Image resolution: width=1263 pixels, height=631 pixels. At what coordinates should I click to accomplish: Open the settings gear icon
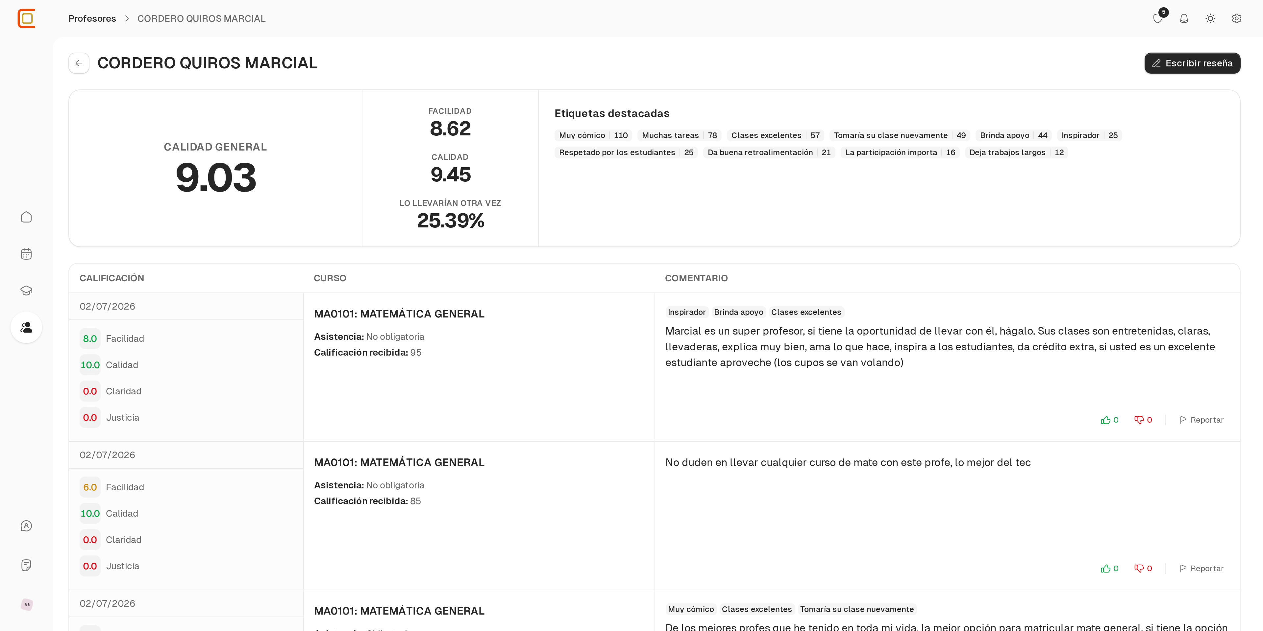click(x=1237, y=18)
